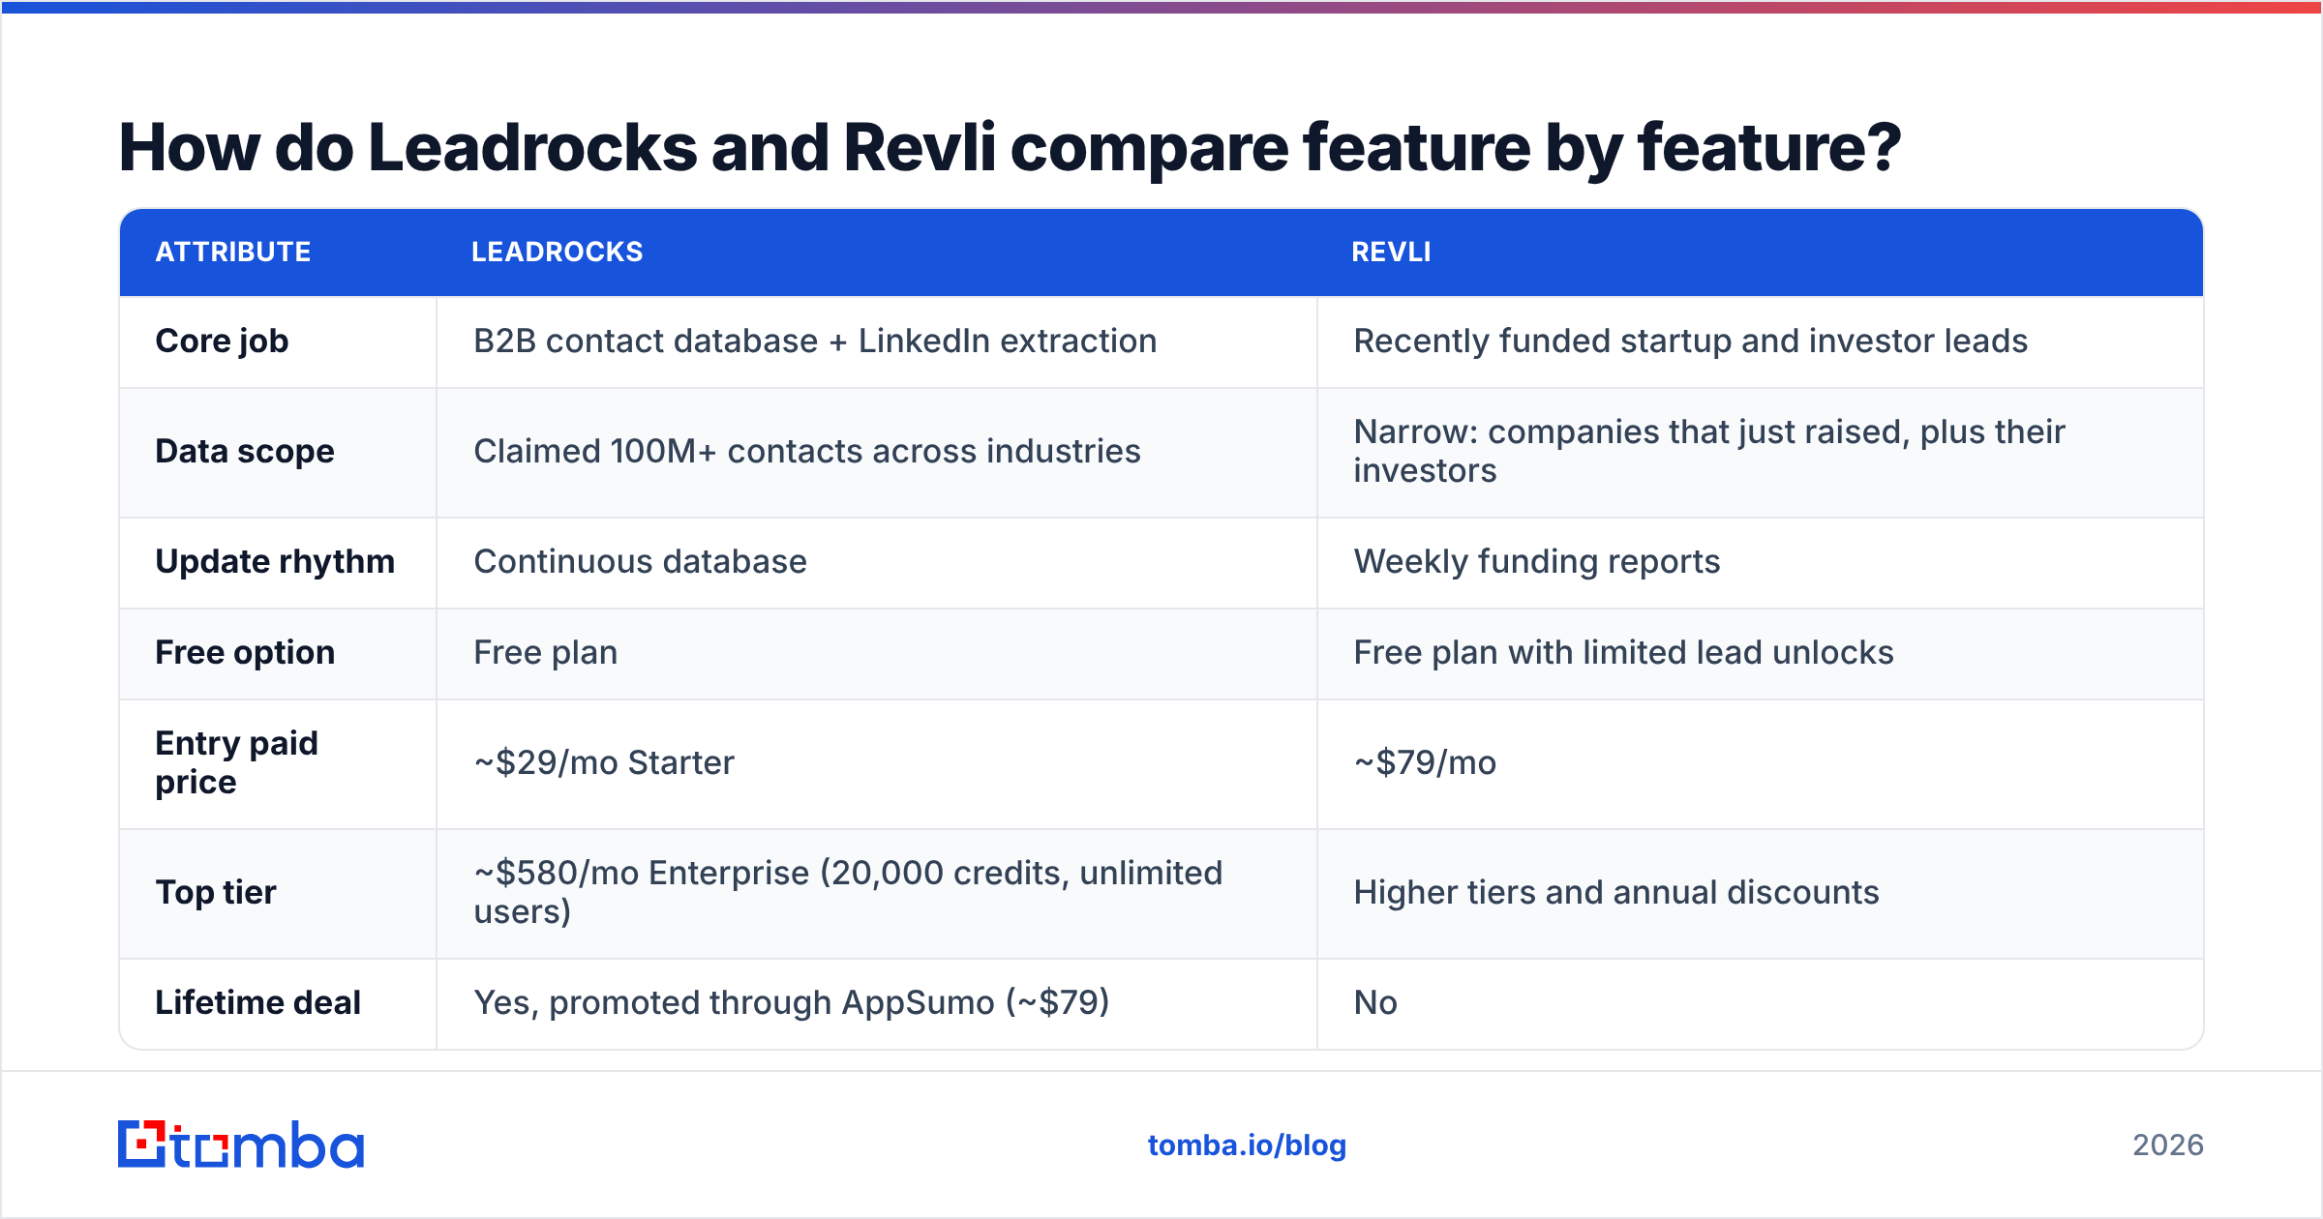The height and width of the screenshot is (1219, 2323).
Task: Click the REVLI column header
Action: coord(1391,252)
